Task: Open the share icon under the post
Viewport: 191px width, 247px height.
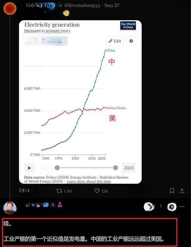Action: coord(182,191)
